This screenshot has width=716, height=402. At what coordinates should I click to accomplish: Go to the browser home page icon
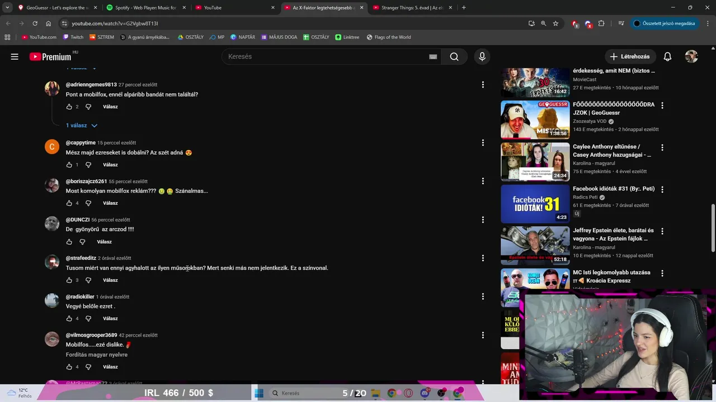pyautogui.click(x=49, y=23)
